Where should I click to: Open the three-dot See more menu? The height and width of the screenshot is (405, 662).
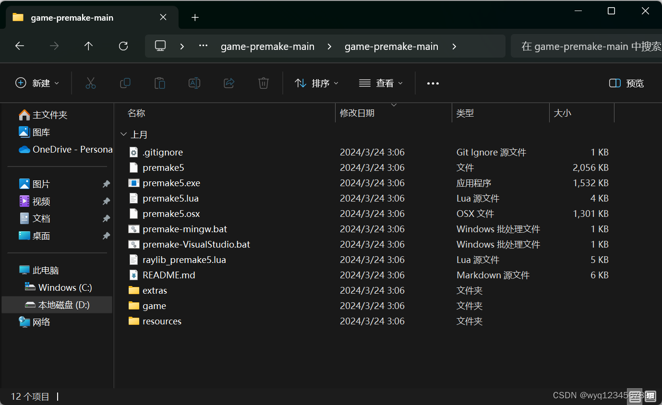point(433,83)
